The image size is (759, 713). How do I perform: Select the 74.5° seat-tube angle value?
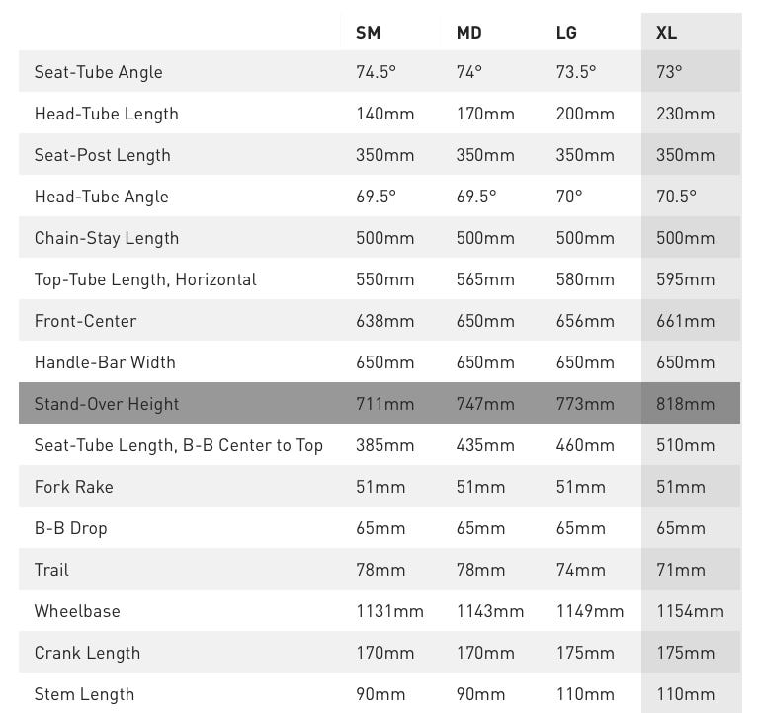point(377,72)
